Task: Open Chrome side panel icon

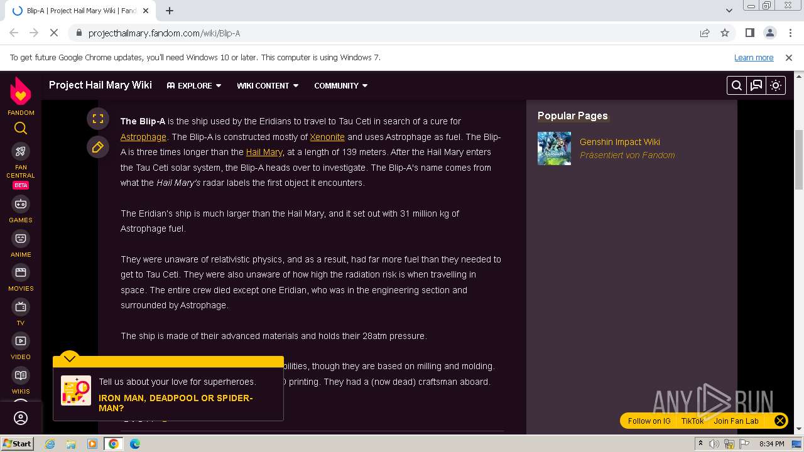Action: [x=749, y=33]
